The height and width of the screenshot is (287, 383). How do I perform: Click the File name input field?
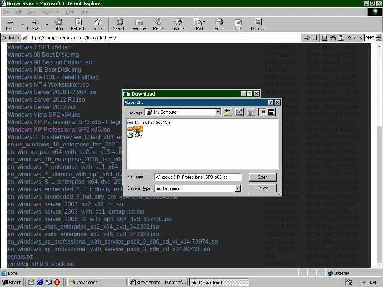(198, 177)
